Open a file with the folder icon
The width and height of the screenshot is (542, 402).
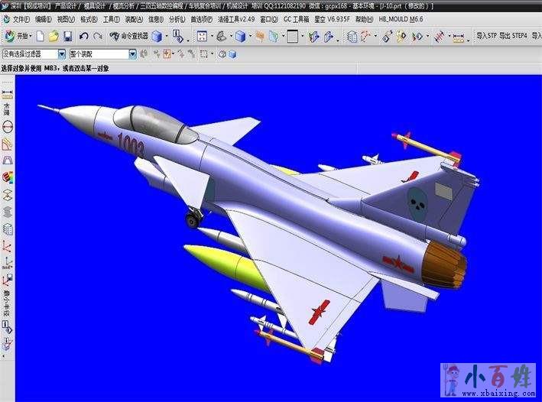tap(54, 36)
